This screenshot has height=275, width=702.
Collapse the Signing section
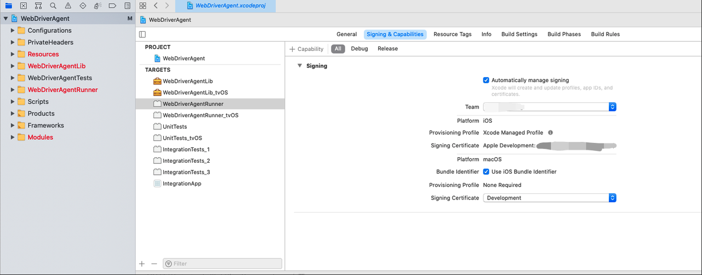point(300,66)
